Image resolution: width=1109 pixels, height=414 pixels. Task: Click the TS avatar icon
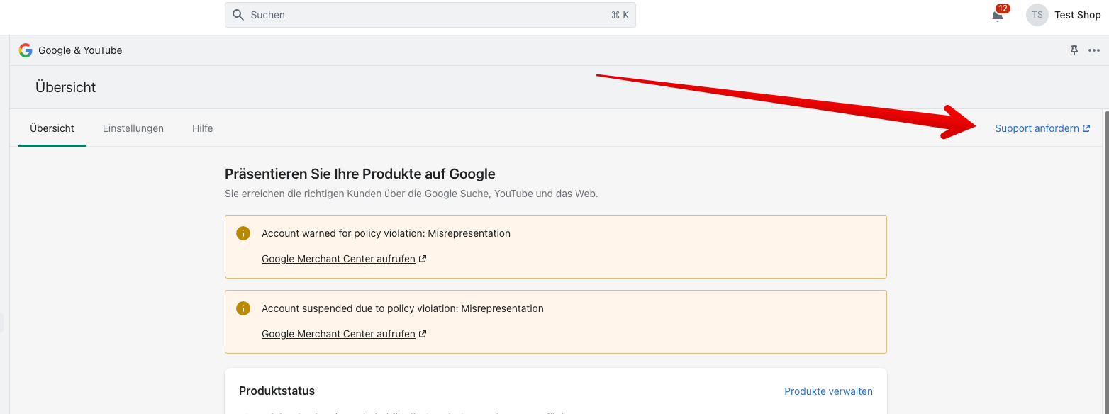[x=1037, y=15]
